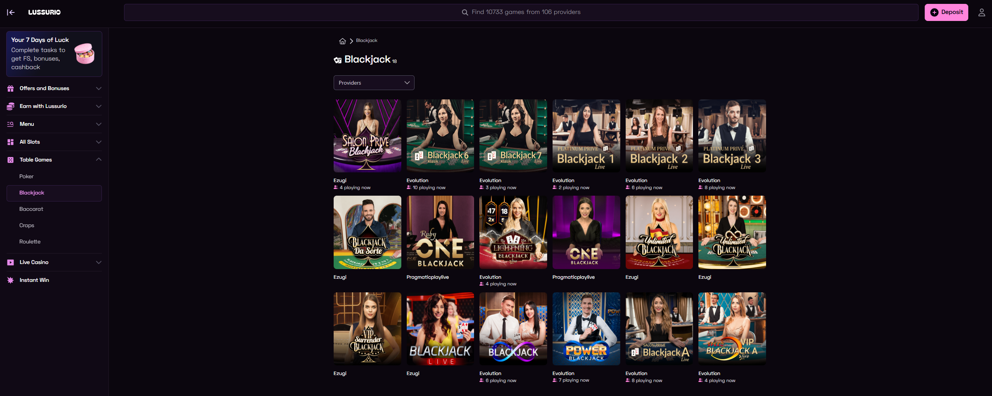
Task: Click the "10 playing now" text
Action: [429, 188]
